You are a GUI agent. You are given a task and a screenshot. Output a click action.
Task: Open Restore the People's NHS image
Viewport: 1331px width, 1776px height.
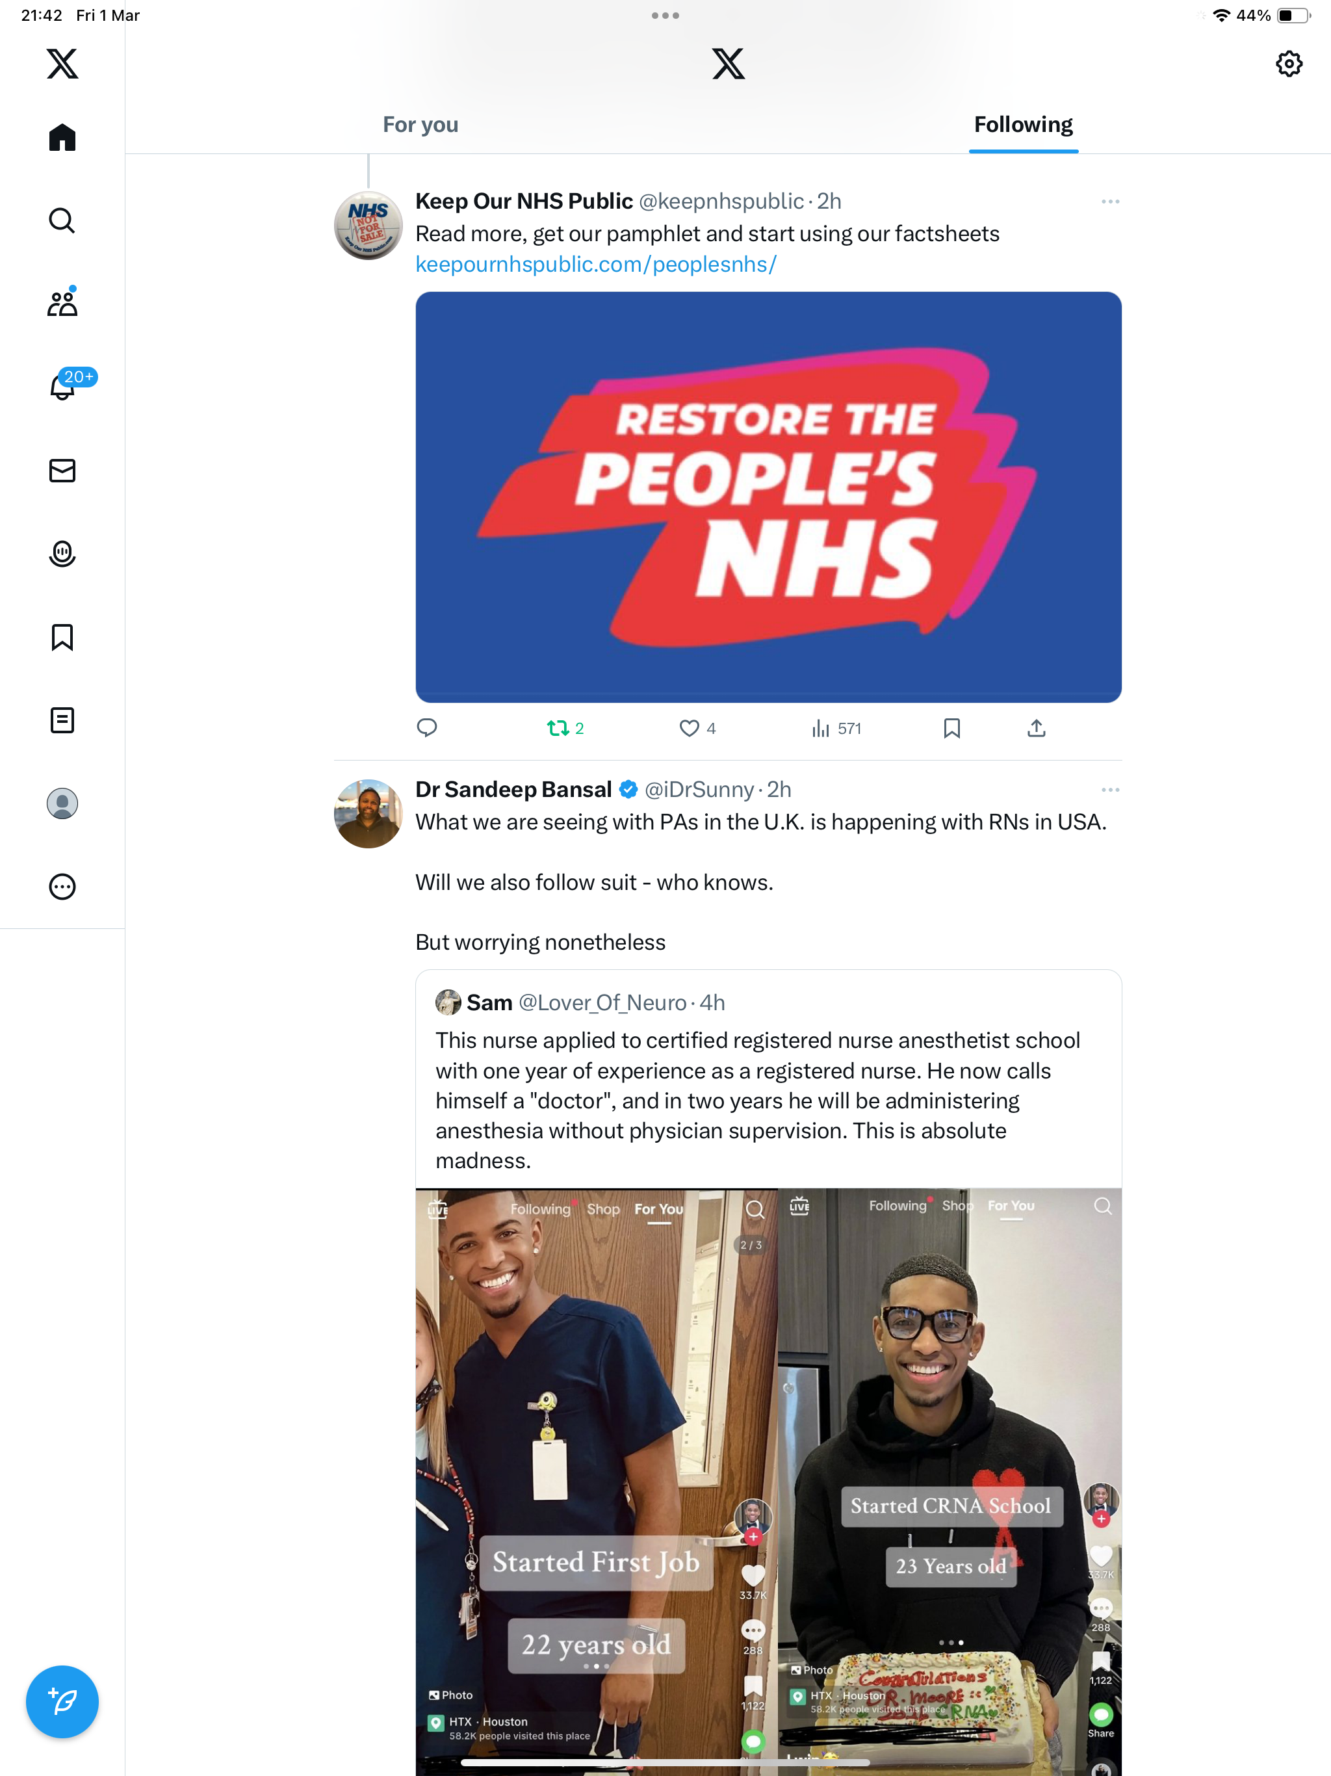[768, 497]
